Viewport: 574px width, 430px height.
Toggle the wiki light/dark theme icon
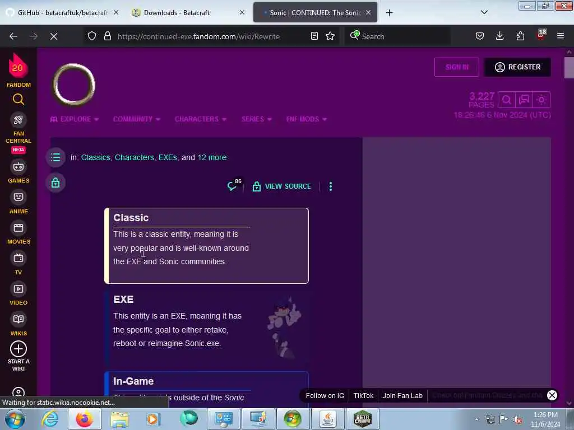tap(542, 100)
